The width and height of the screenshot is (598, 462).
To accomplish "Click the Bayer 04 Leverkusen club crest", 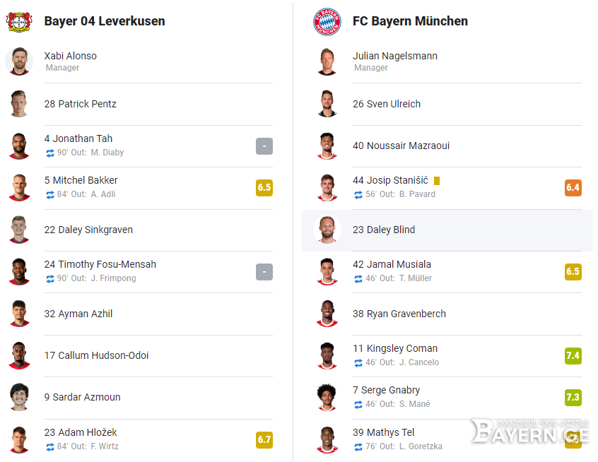I will tap(19, 22).
